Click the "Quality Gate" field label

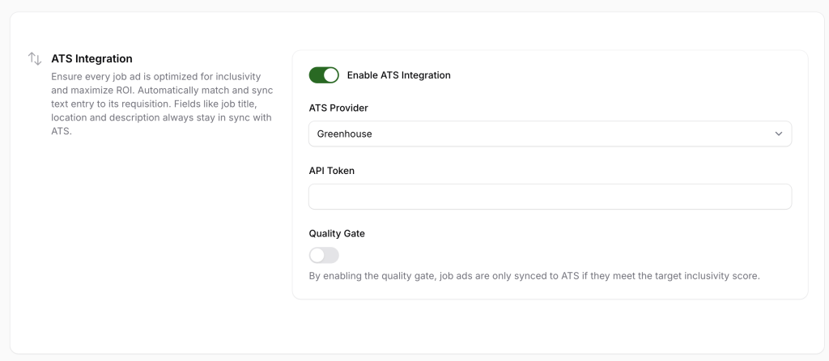tap(337, 233)
